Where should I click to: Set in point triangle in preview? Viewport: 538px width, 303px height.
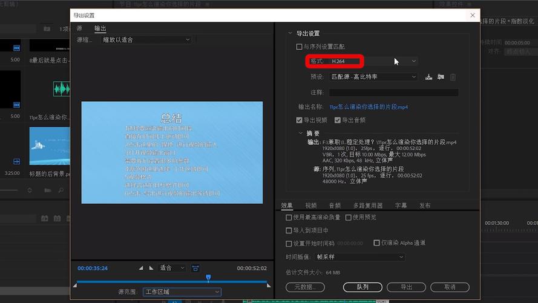tap(141, 268)
